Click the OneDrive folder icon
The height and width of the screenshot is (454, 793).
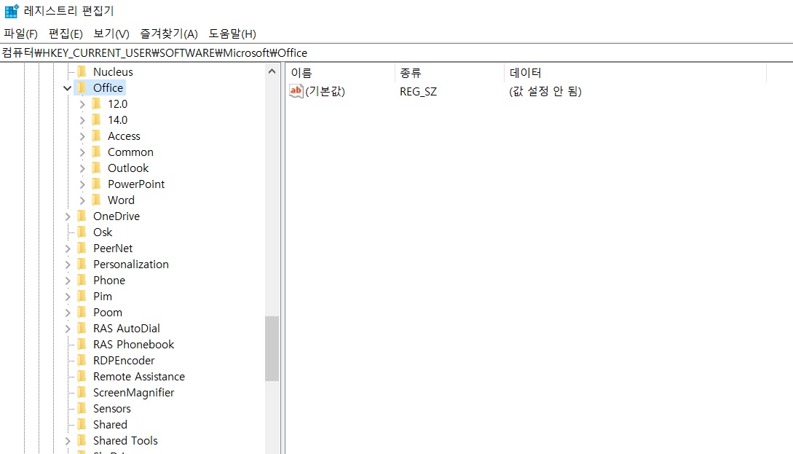82,216
